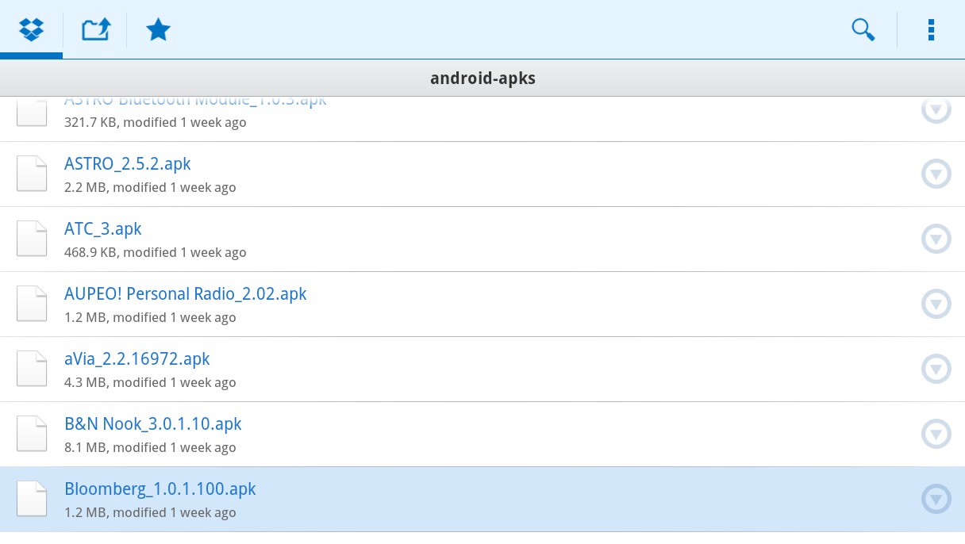965x544 pixels.
Task: Click the 8.1 MB file details line
Action: [150, 447]
